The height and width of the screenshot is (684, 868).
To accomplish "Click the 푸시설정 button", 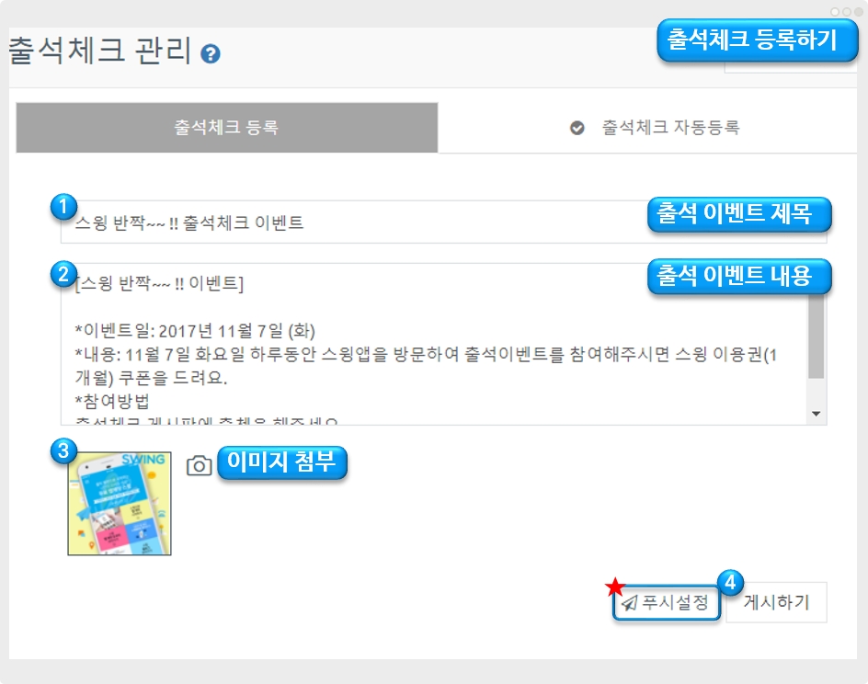I will 667,602.
